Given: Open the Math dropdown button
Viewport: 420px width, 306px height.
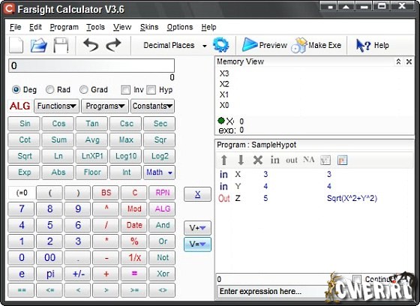Looking at the screenshot, I should pyautogui.click(x=159, y=172).
